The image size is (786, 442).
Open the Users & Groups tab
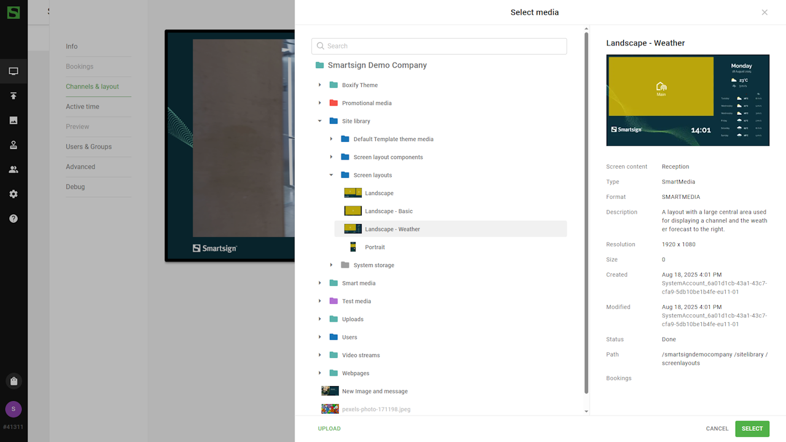[x=88, y=147]
